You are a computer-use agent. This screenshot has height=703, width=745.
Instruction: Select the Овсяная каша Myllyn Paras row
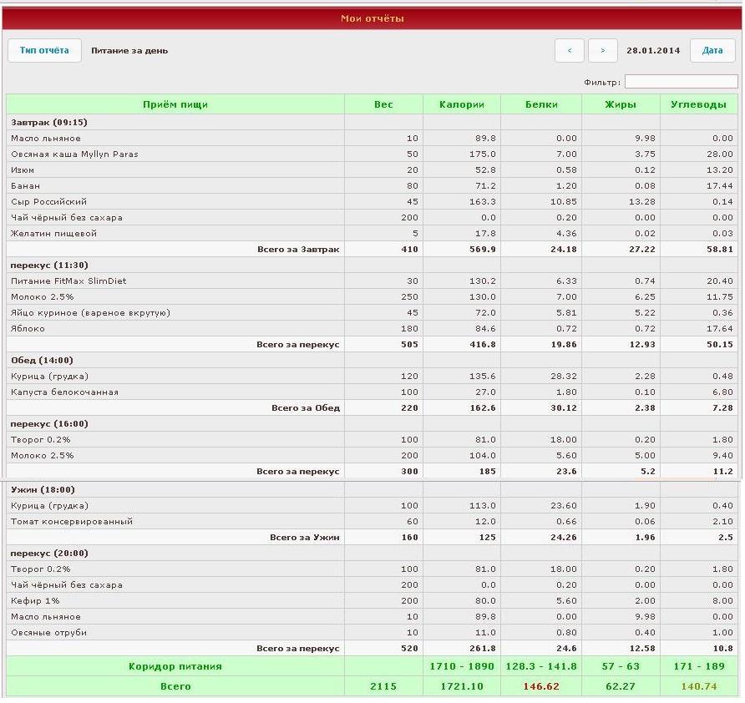coord(372,154)
